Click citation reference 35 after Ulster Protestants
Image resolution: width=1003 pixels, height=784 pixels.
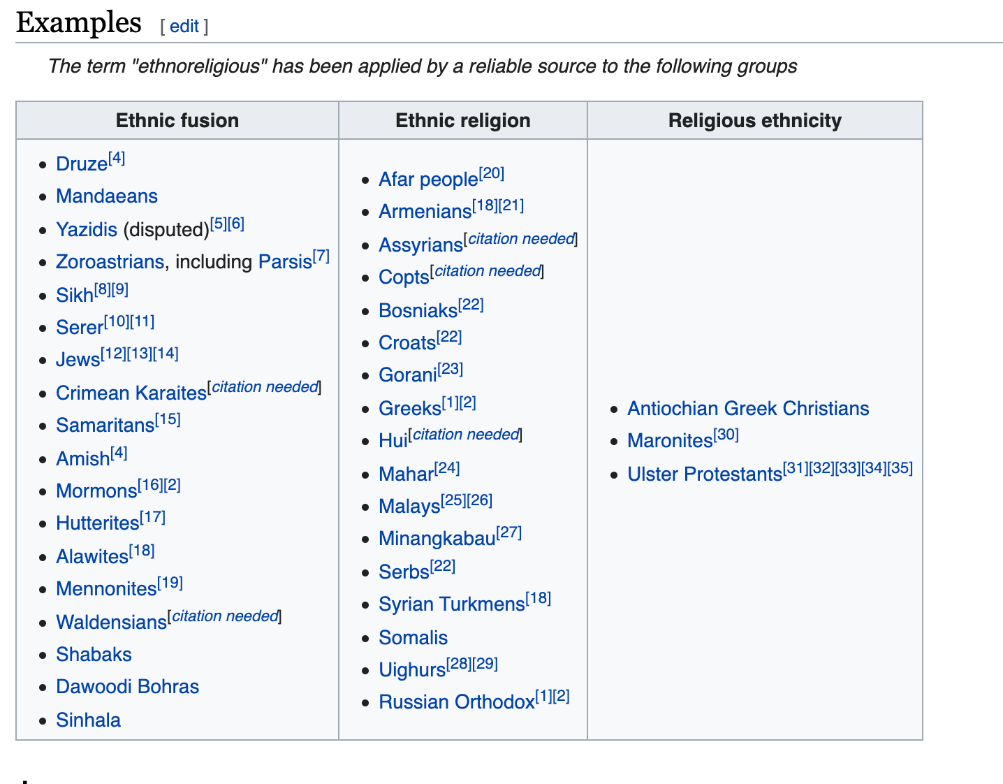coord(900,468)
